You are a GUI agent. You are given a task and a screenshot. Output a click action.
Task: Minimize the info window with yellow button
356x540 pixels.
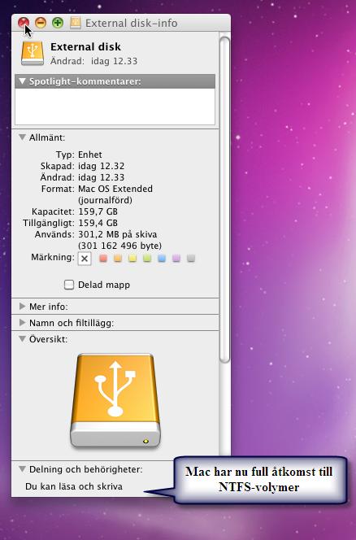[41, 23]
